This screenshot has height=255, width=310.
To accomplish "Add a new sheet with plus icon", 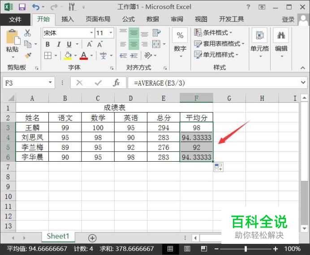I will 92,238.
